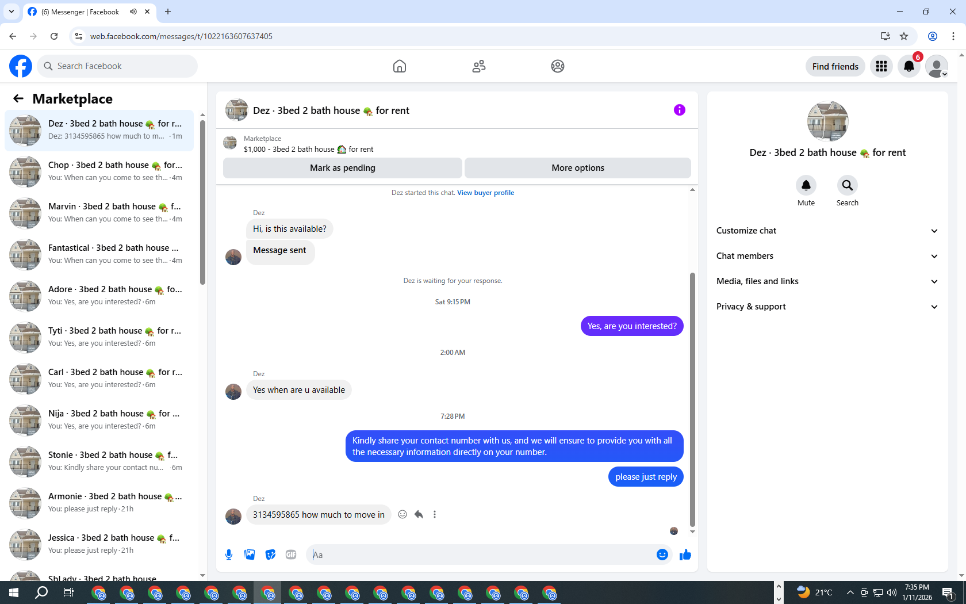Viewport: 966px width, 604px height.
Task: Open the Windows notification center
Action: [948, 592]
